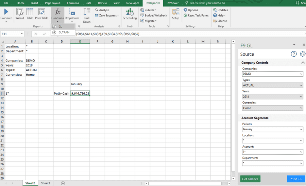Open F9 Options settings
Screen dimensions: 306x186
pos(191,10)
